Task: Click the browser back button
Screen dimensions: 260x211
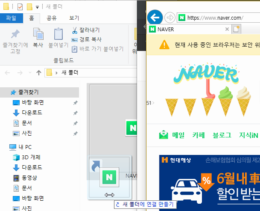Action: point(155,18)
